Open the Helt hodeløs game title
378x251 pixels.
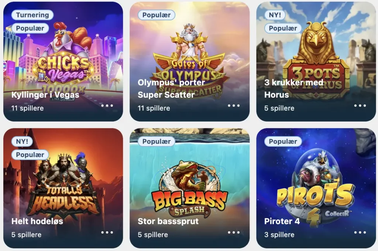click(x=37, y=221)
